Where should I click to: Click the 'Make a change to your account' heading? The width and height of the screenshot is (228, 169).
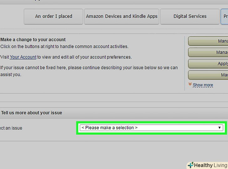click(33, 40)
